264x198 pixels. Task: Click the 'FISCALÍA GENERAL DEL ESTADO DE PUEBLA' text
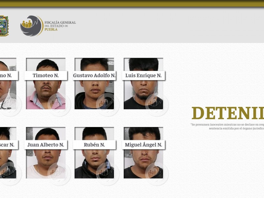(x=60, y=26)
